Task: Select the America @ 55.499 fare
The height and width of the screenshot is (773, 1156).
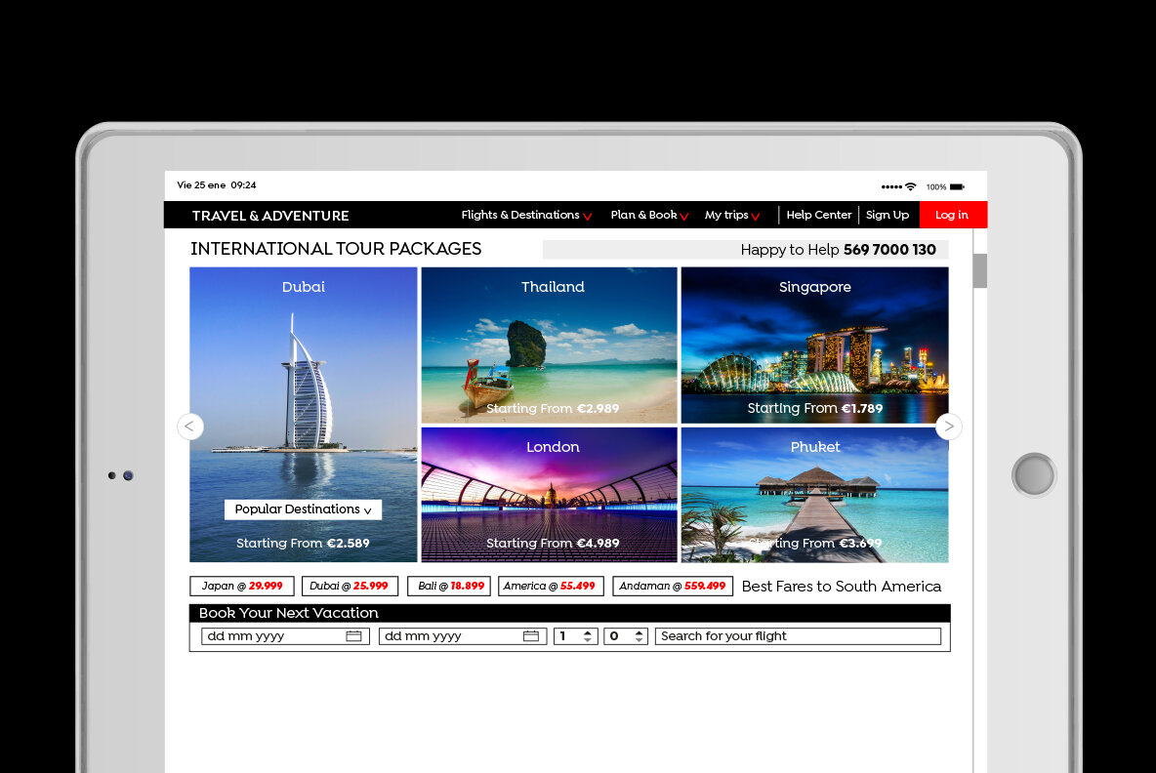Action: click(551, 586)
